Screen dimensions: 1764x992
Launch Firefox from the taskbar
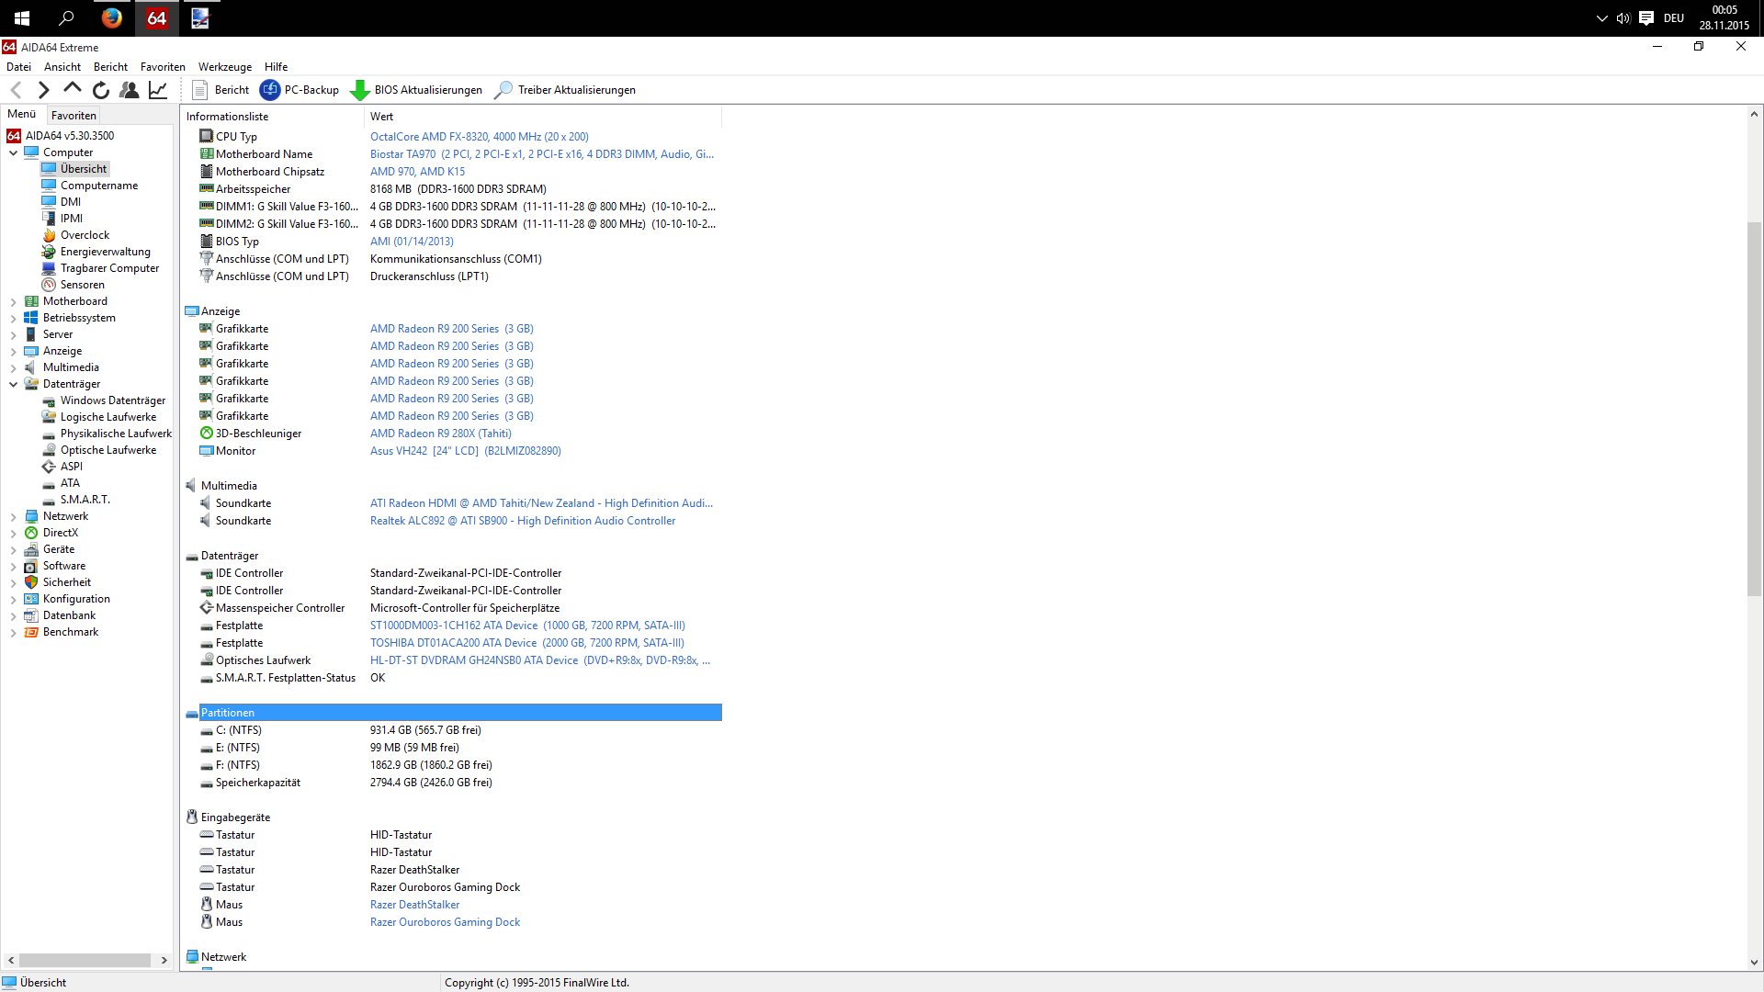(x=111, y=18)
